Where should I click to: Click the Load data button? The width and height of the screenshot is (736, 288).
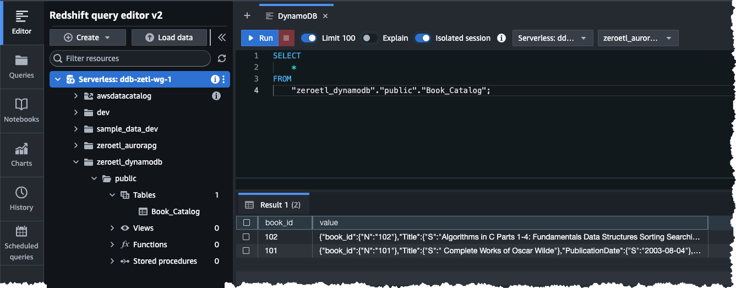pos(169,37)
